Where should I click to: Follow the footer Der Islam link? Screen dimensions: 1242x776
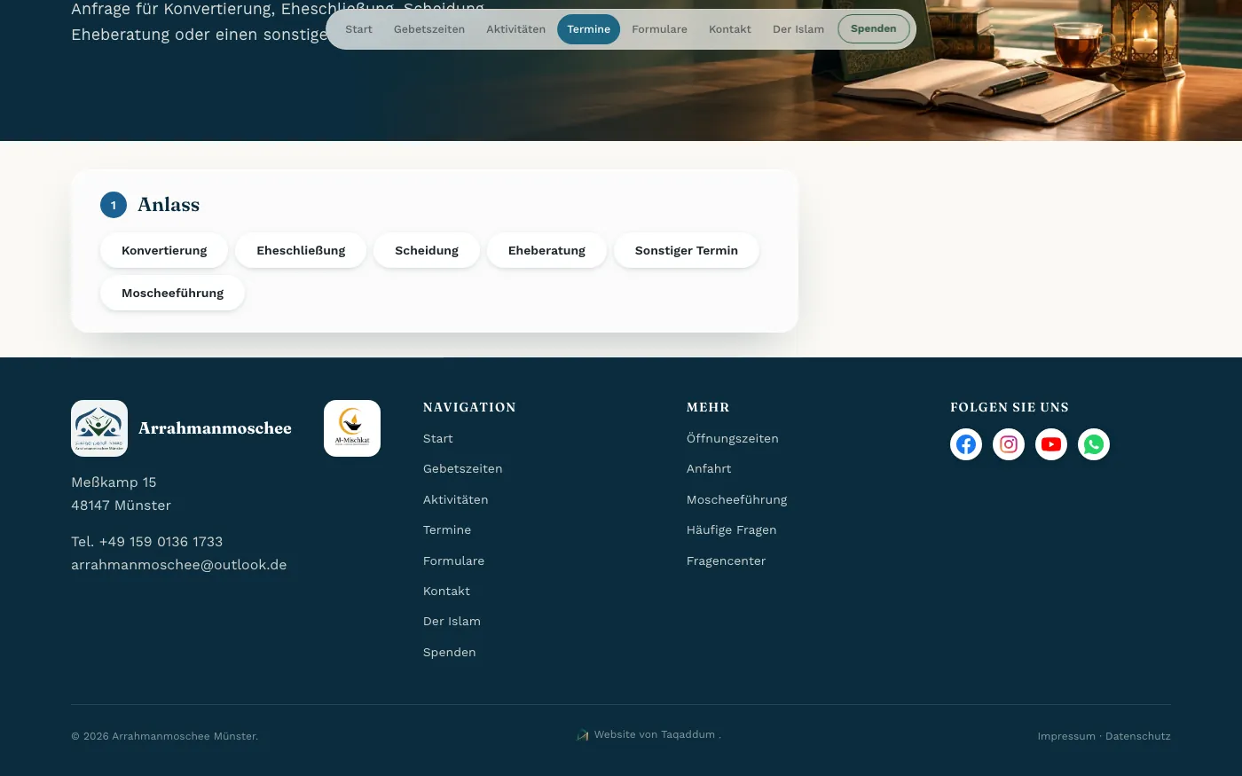(452, 621)
